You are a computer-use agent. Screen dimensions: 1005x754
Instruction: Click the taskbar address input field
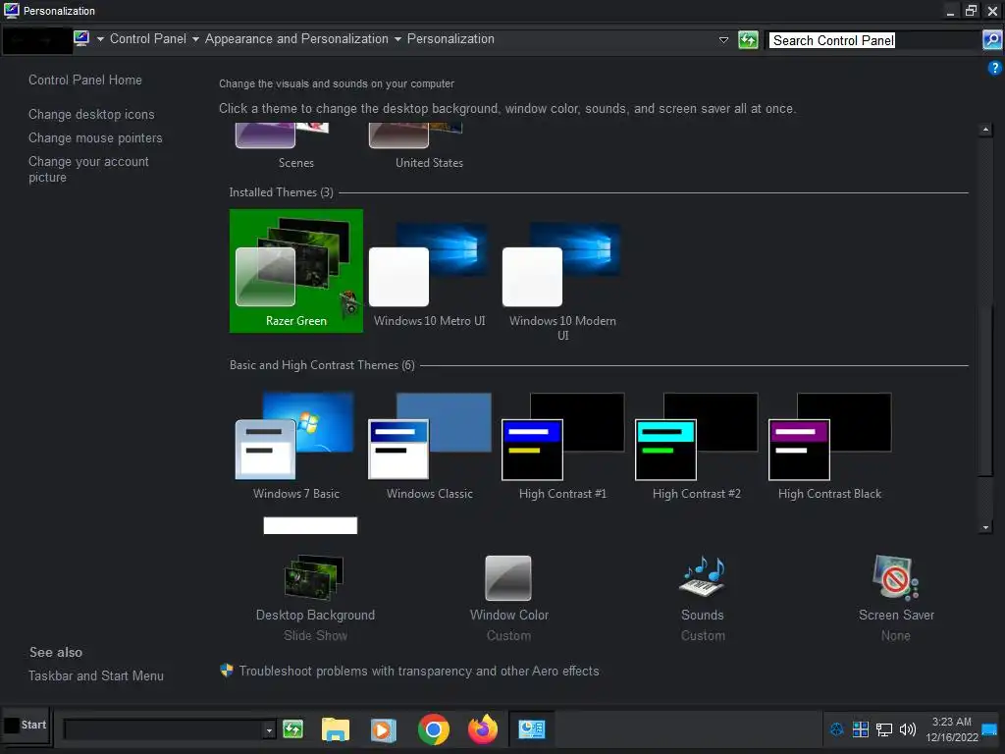tap(164, 729)
